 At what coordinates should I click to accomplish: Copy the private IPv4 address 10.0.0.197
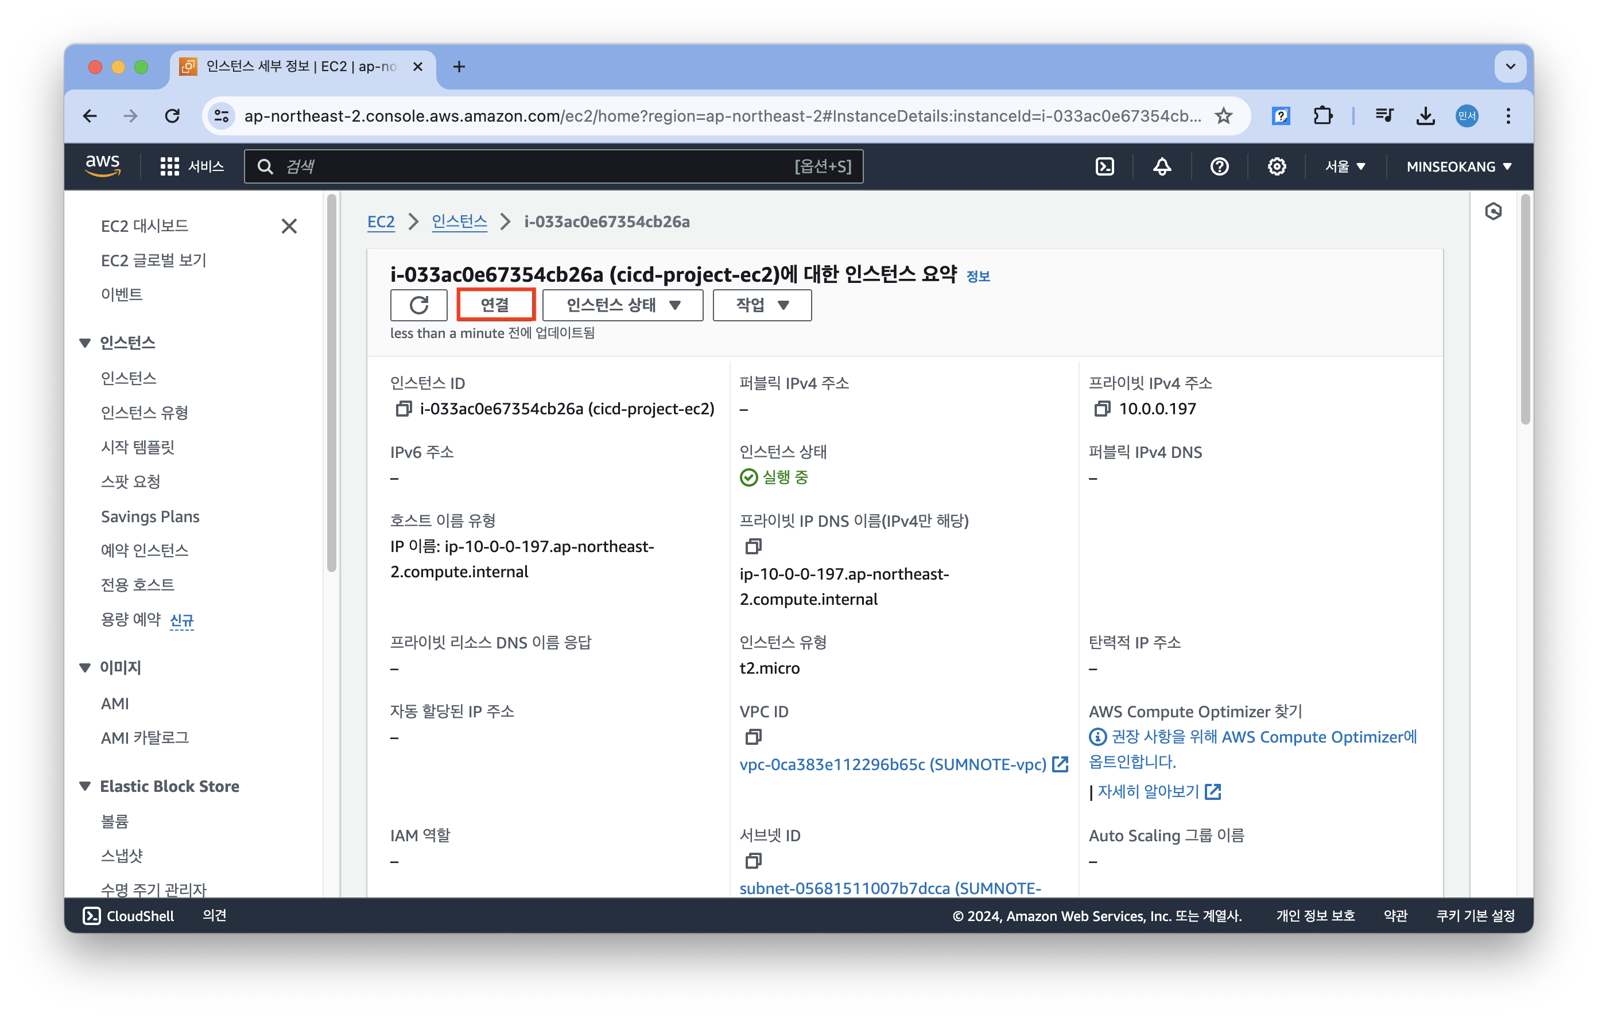[x=1101, y=409]
